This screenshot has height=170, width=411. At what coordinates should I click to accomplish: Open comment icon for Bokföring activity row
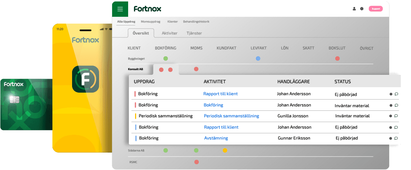pyautogui.click(x=396, y=105)
